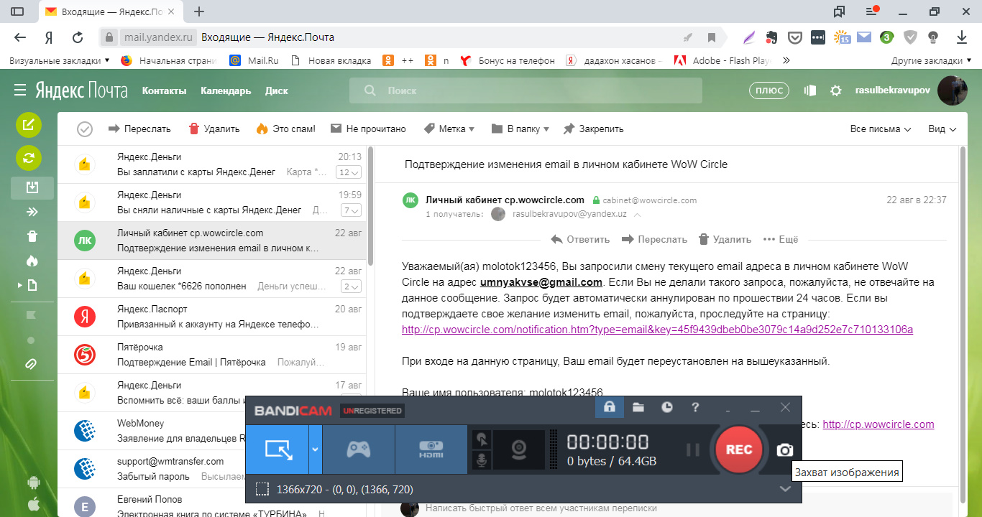Start recording with the REC button
This screenshot has width=982, height=517.
coord(738,450)
